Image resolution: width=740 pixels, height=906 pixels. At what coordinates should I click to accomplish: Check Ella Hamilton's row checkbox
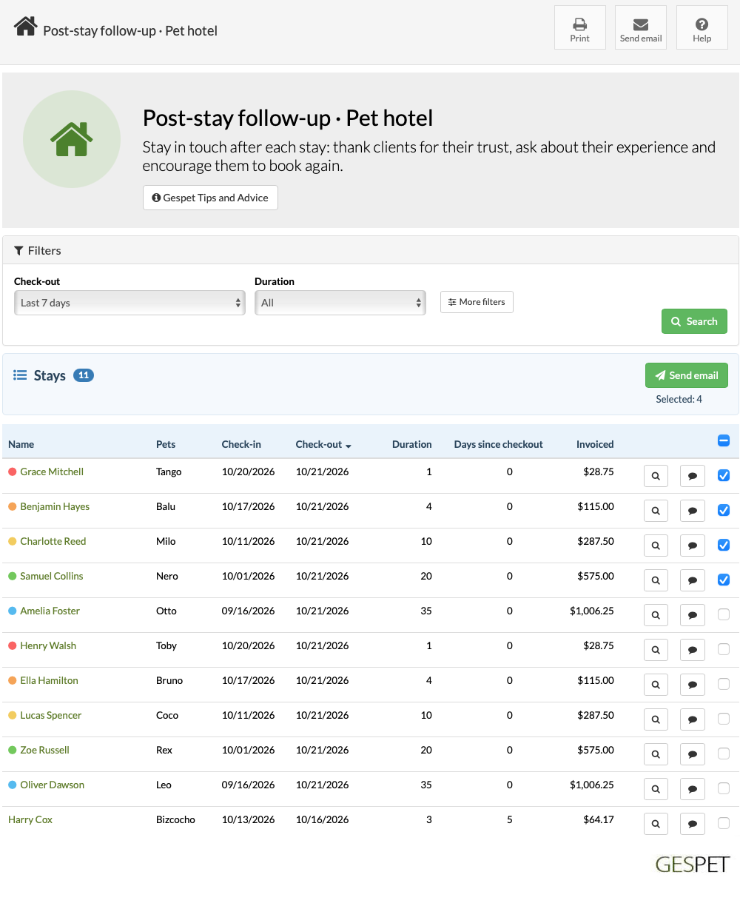point(724,684)
